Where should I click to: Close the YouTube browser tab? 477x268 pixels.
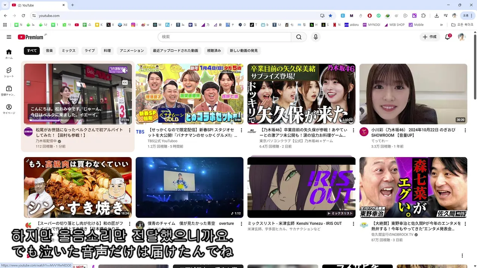63,5
